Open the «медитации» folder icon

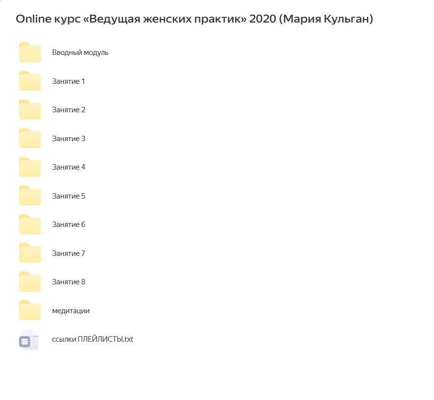click(30, 310)
